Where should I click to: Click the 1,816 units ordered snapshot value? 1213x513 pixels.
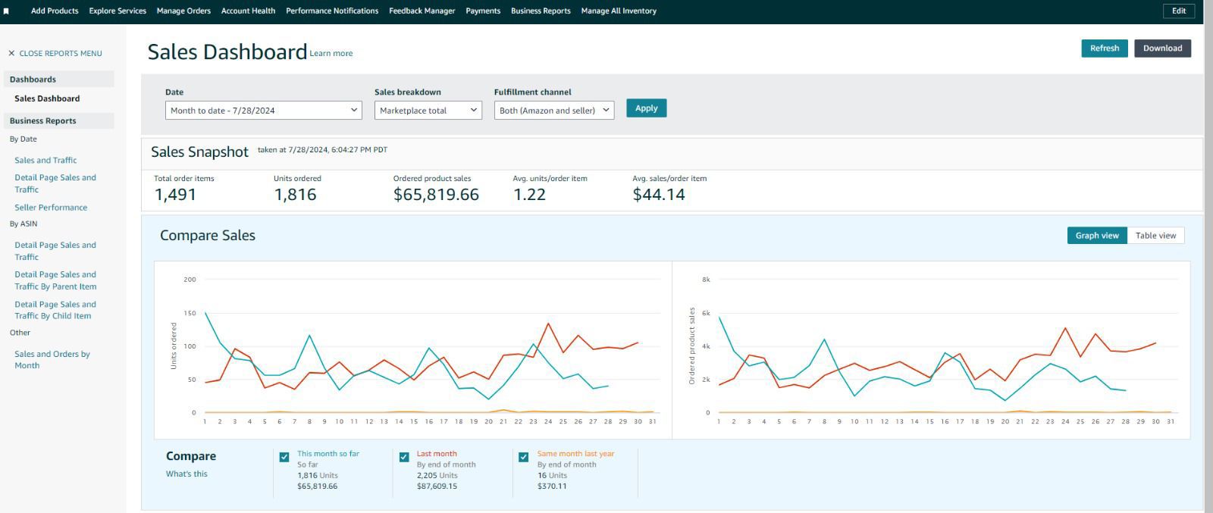point(295,195)
